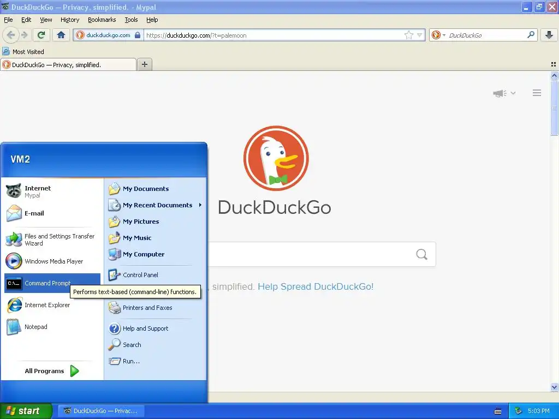The width and height of the screenshot is (559, 419).
Task: Open the File menu
Action: tap(8, 20)
